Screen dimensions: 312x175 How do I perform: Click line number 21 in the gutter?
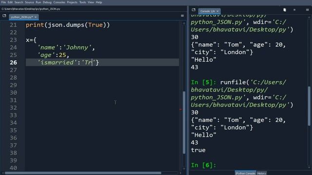pos(13,25)
